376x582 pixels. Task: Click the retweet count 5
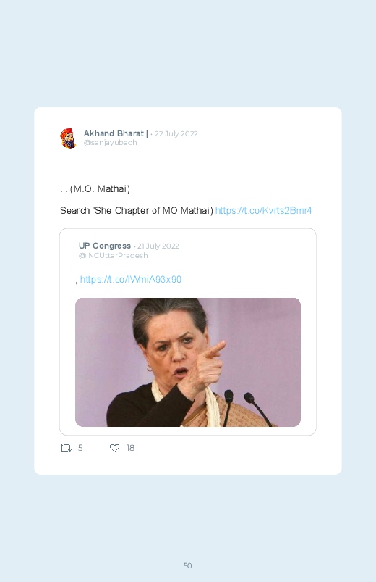pos(80,448)
